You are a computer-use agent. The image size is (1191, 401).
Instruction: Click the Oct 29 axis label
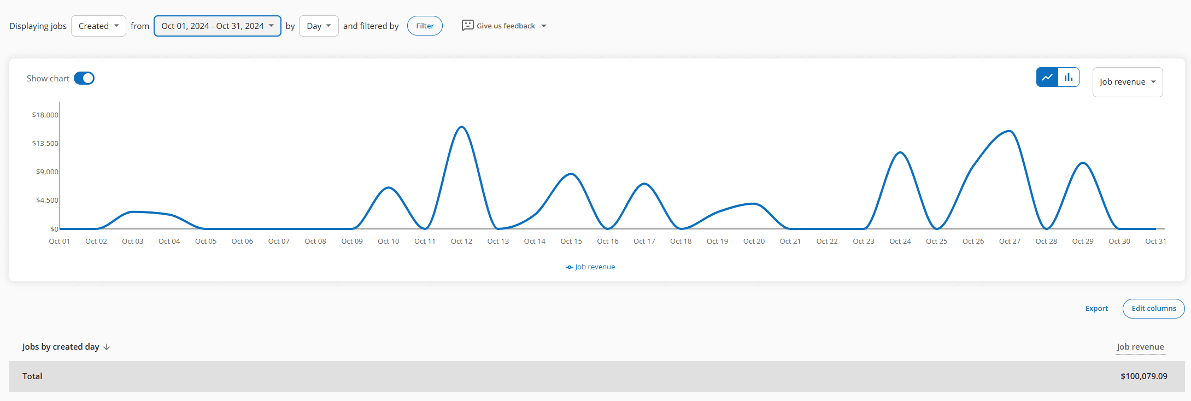1083,241
